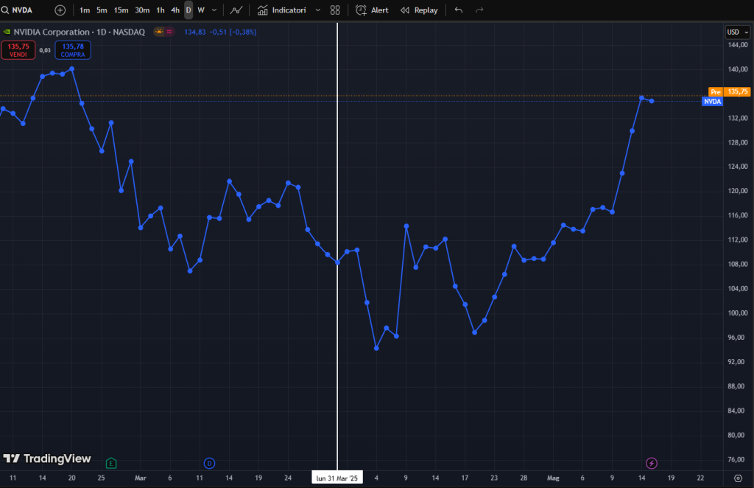The height and width of the screenshot is (488, 754).
Task: Expand the indicators favorites dropdown arrow
Action: tap(318, 10)
